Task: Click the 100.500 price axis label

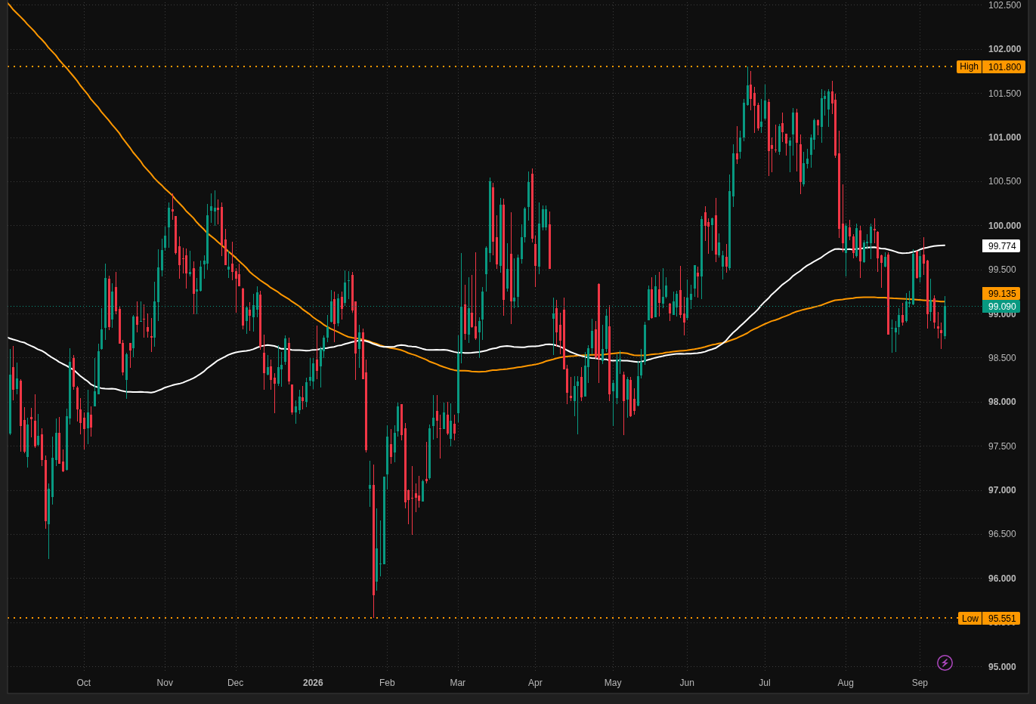Action: [1004, 181]
